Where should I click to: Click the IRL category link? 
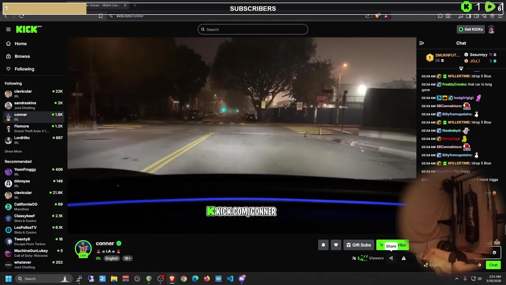(x=98, y=258)
